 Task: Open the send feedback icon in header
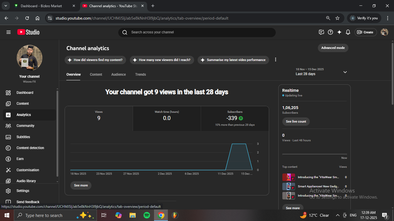322,32
